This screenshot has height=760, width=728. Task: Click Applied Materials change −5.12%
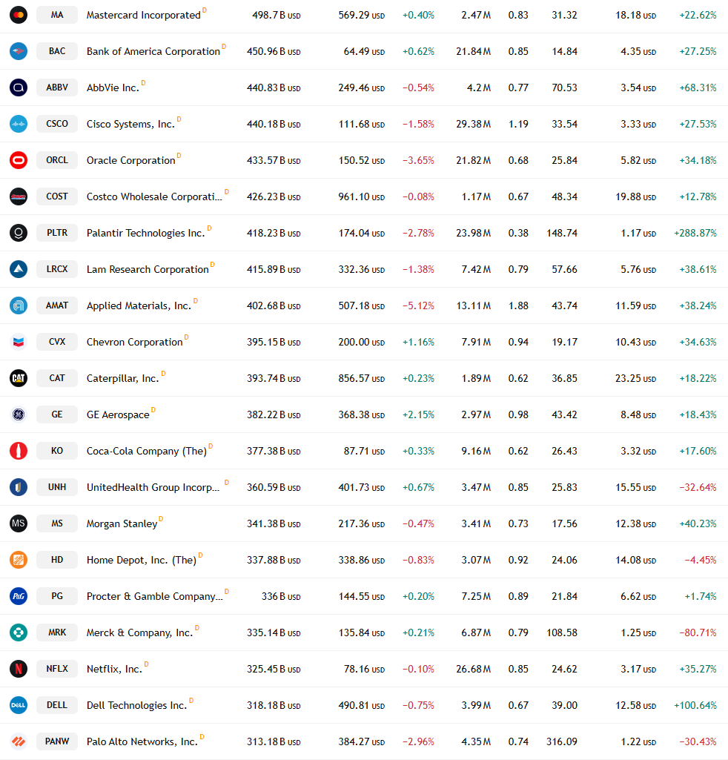(x=418, y=306)
